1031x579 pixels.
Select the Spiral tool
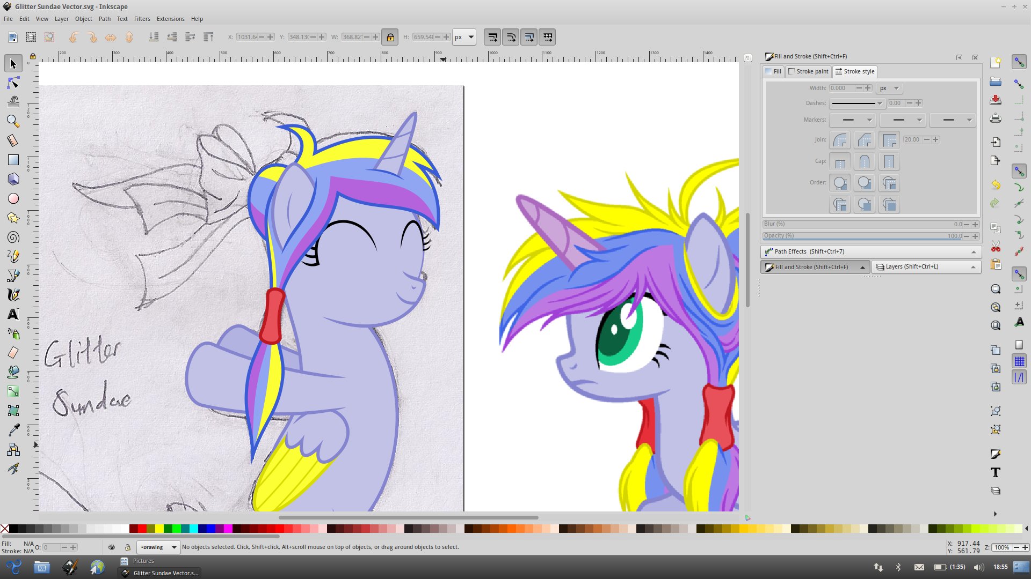pos(13,237)
